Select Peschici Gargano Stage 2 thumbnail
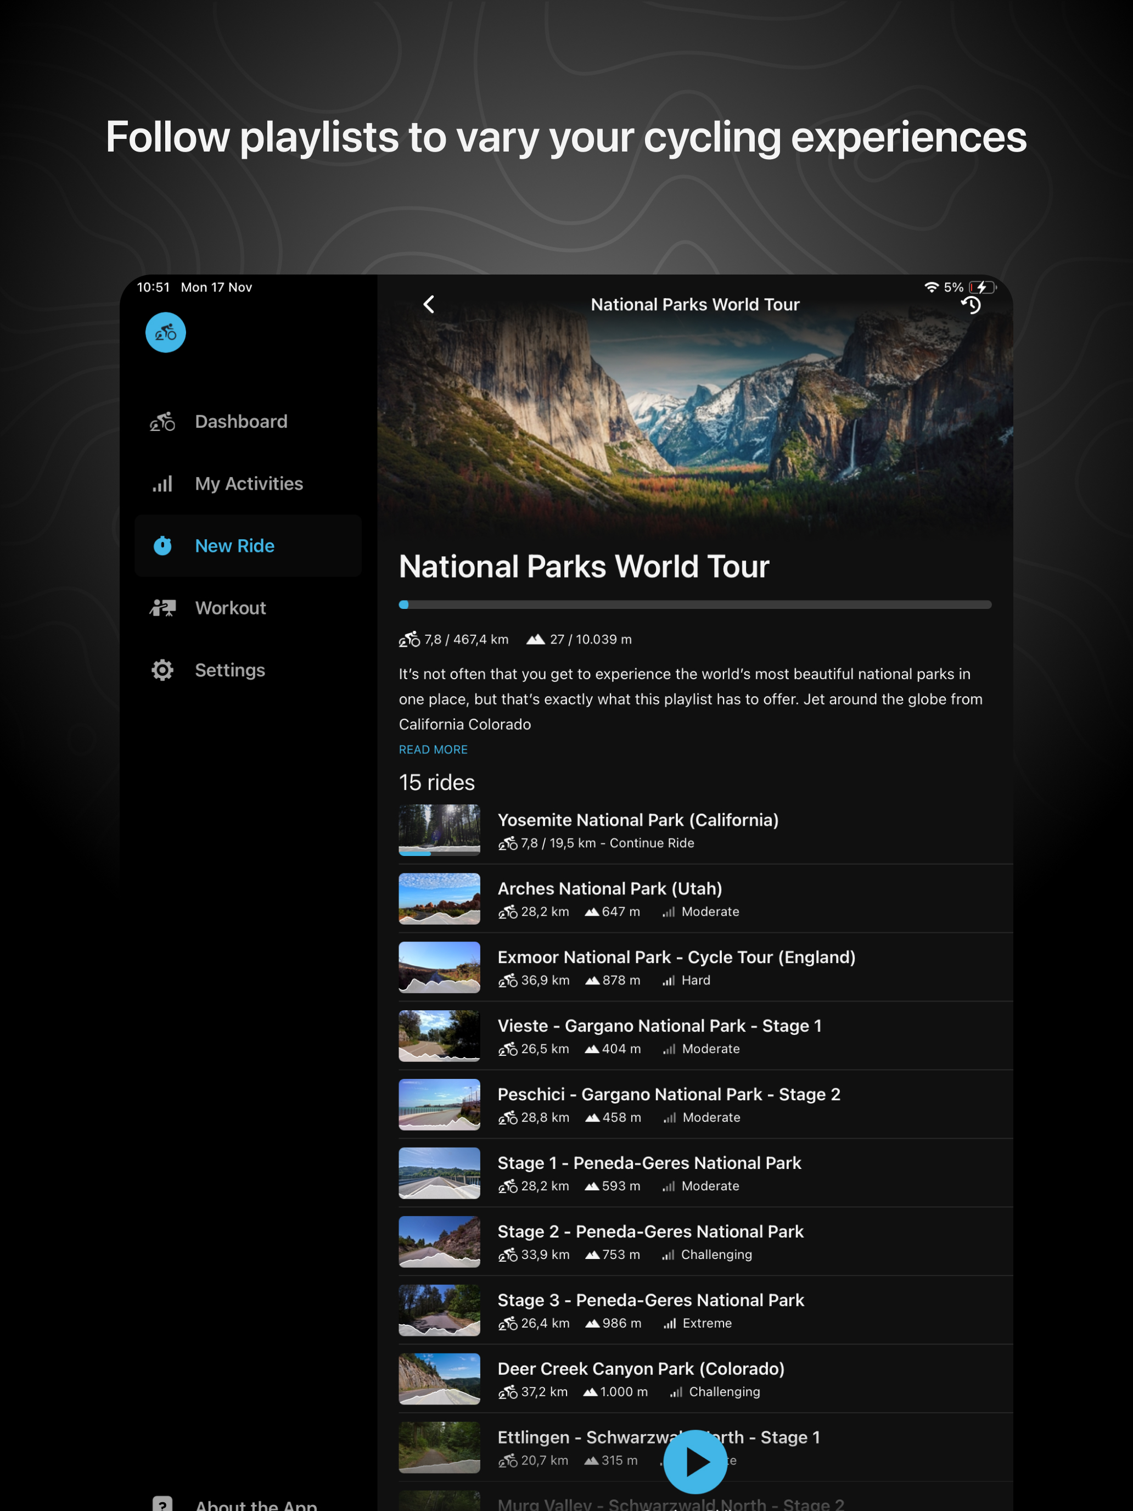The width and height of the screenshot is (1133, 1511). pos(439,1105)
